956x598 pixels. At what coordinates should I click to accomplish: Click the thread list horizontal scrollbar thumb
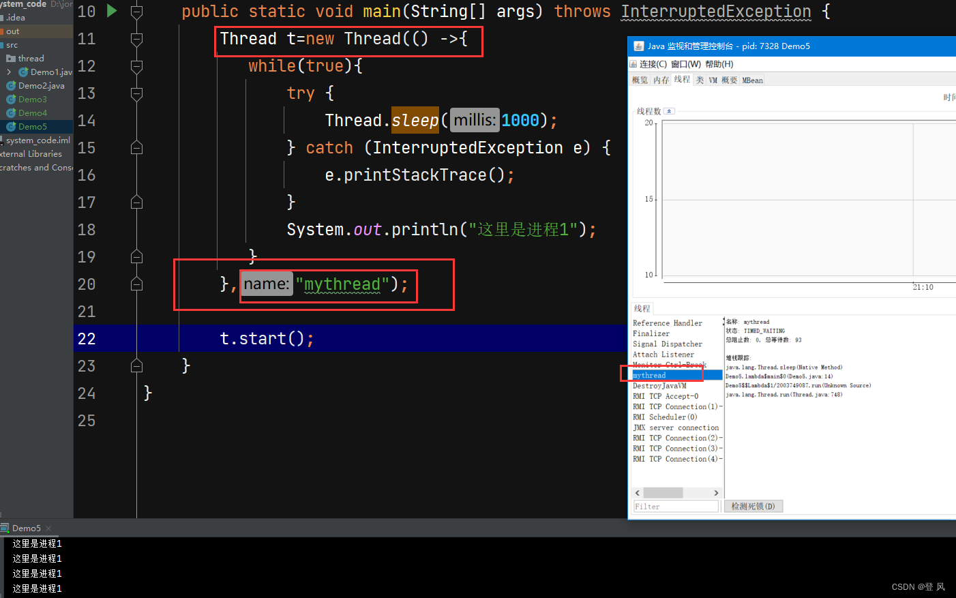coord(663,492)
